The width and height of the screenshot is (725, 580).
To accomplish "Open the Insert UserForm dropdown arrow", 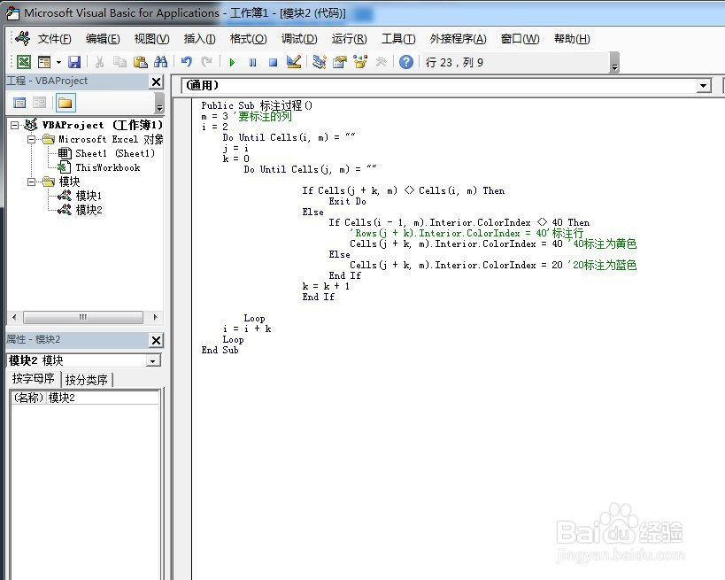I will (x=58, y=62).
